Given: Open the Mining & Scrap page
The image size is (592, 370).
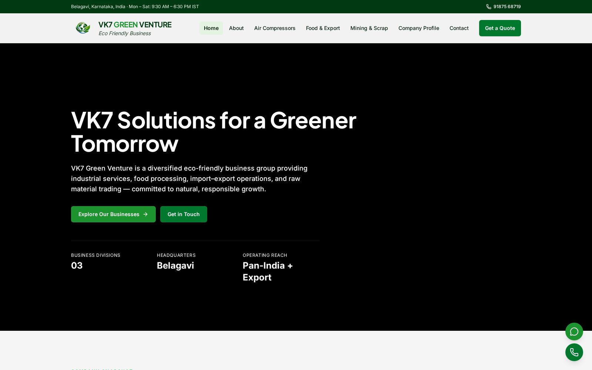Looking at the screenshot, I should coord(369,28).
